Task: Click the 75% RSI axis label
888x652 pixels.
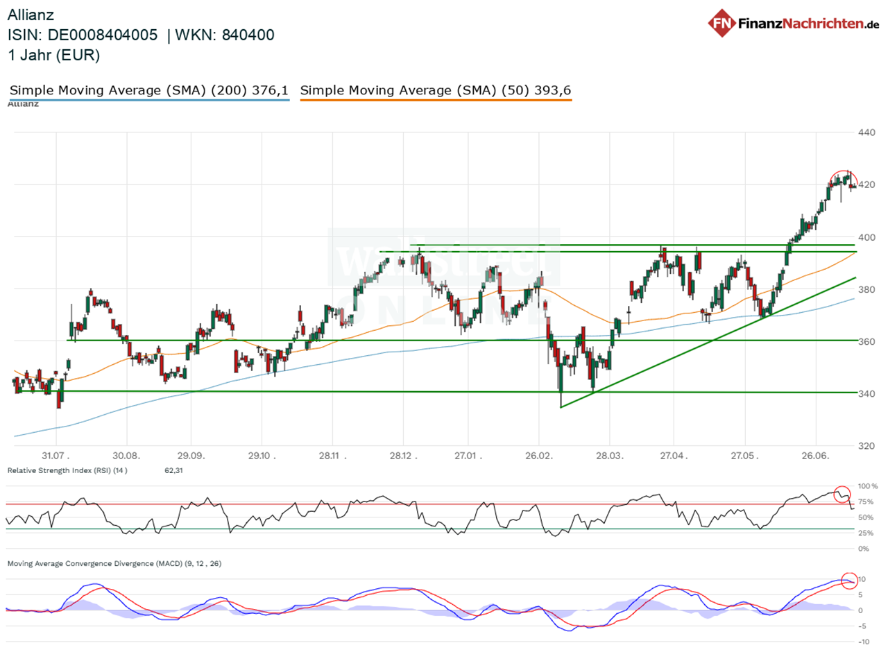Action: (866, 502)
